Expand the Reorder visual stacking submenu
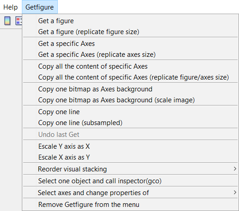 [x=130, y=169]
